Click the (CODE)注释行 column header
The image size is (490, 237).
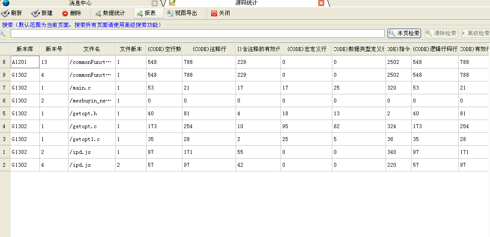[209, 49]
